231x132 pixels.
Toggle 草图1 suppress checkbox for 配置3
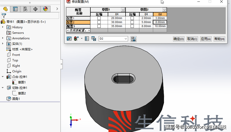tap(99, 26)
